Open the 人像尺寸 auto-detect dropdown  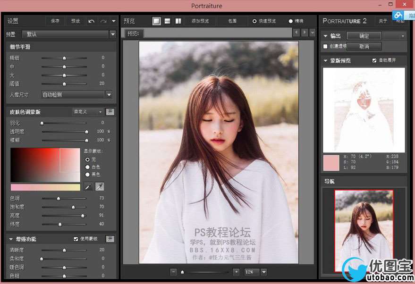click(x=109, y=95)
